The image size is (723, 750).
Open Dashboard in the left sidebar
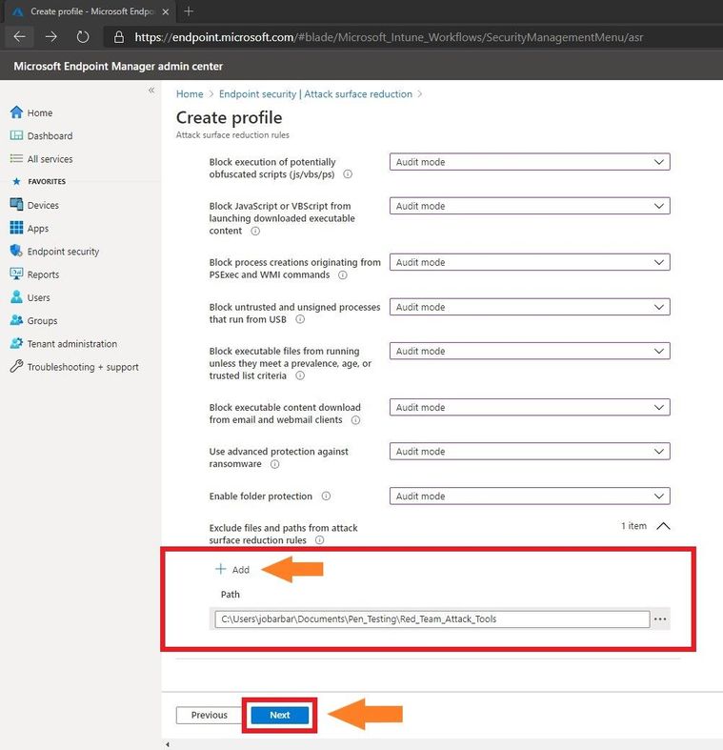(50, 136)
